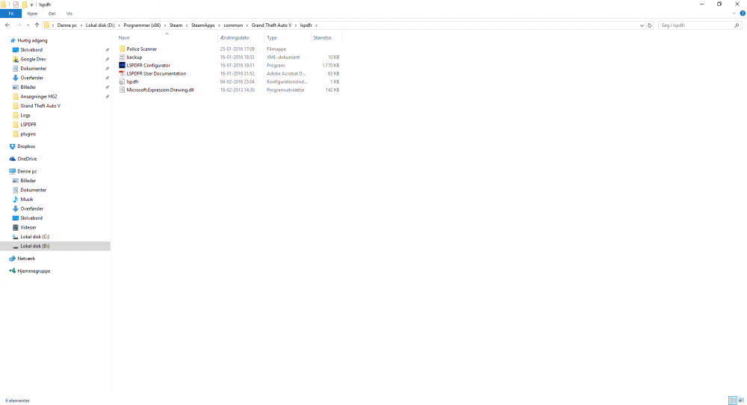Screen dimensions: 747x405
Task: Open recent locations history dropdown arrow
Action: 28,25
